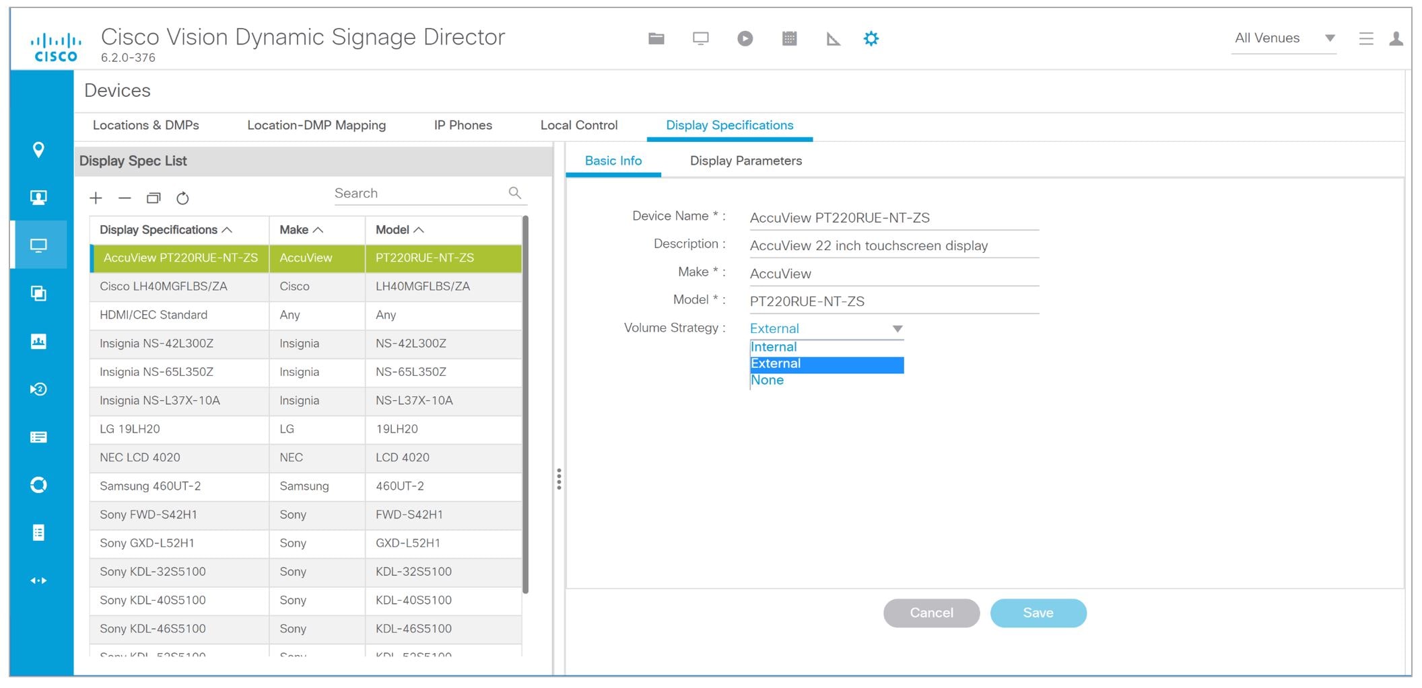This screenshot has width=1422, height=688.
Task: Open the Library folder icon
Action: click(655, 38)
